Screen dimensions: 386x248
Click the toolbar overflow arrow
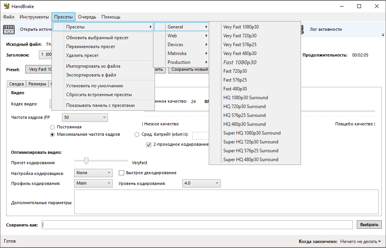point(383,35)
